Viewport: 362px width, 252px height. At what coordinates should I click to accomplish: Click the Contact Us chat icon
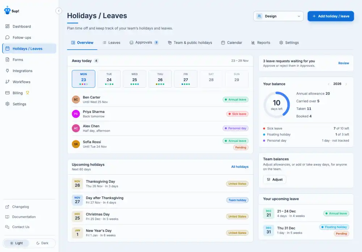[7, 227]
